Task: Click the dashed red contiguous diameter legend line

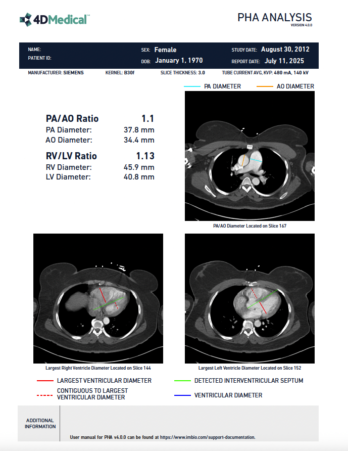Action: tap(44, 394)
